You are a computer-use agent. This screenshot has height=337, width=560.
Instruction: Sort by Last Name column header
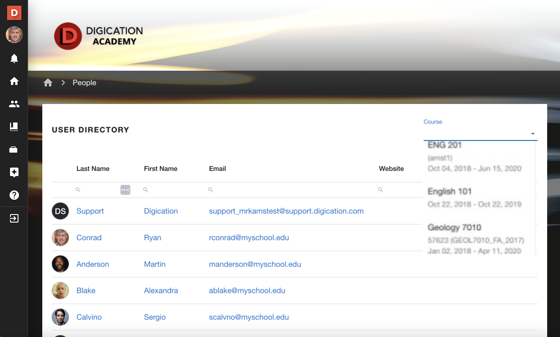point(93,168)
